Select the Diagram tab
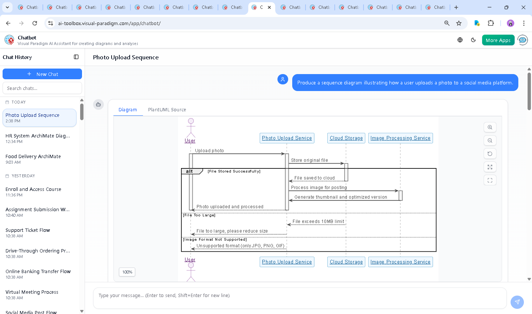 click(128, 110)
